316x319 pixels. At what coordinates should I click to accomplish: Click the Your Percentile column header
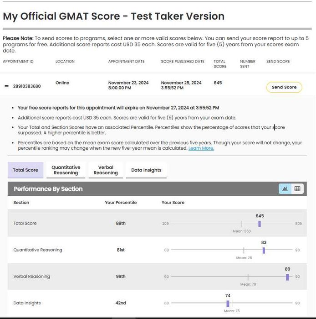coord(121,203)
